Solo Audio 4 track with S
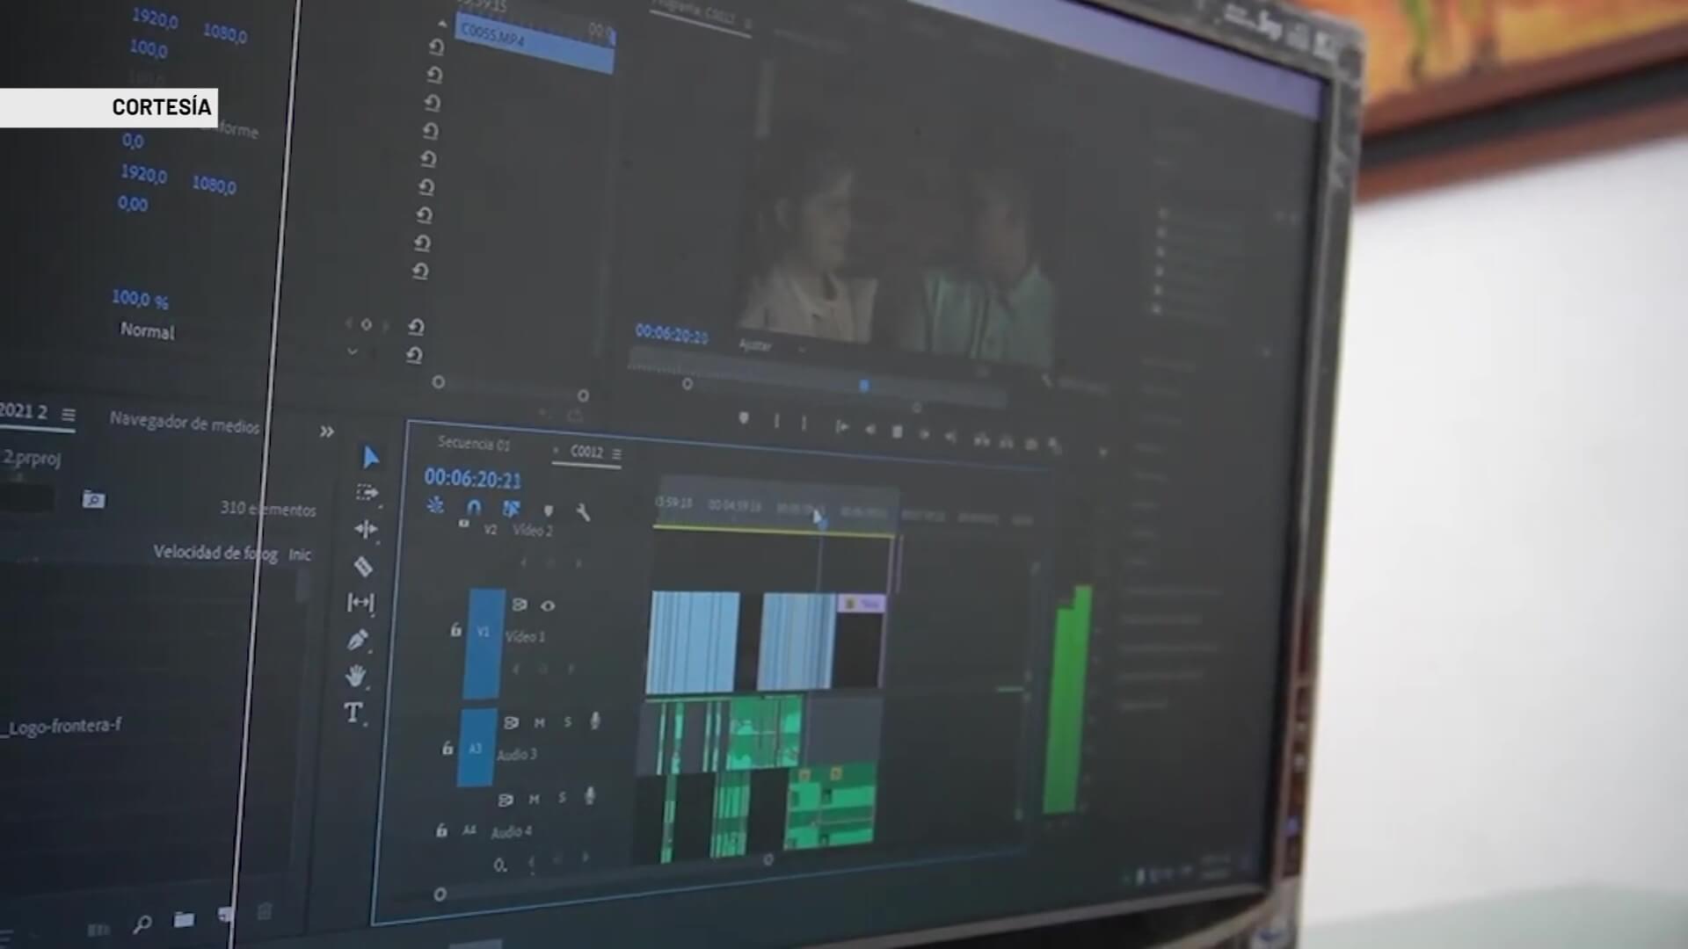1688x949 pixels. 562,798
